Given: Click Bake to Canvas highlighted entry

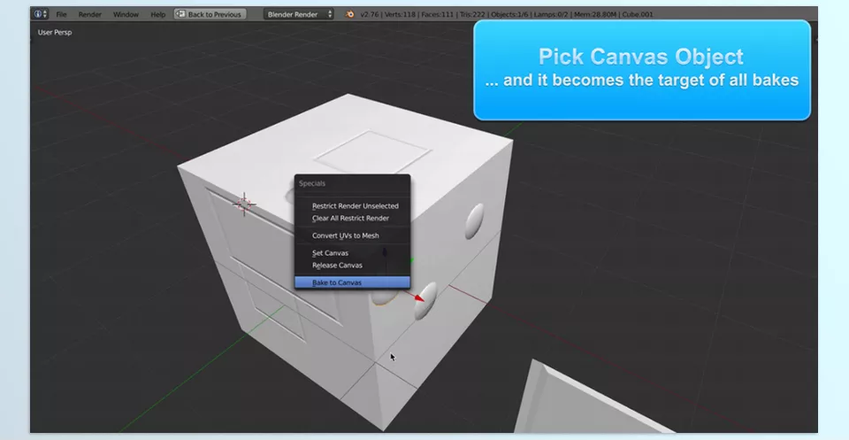Looking at the screenshot, I should point(352,282).
